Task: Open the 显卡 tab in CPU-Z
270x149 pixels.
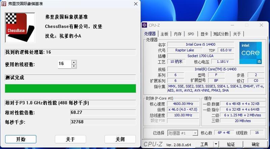Action: (x=204, y=34)
